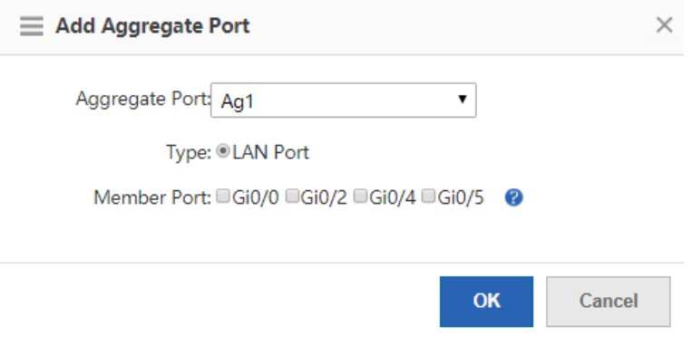Viewport: 692px width, 345px height.
Task: Click the hamburger menu icon beside the title
Action: 32,26
